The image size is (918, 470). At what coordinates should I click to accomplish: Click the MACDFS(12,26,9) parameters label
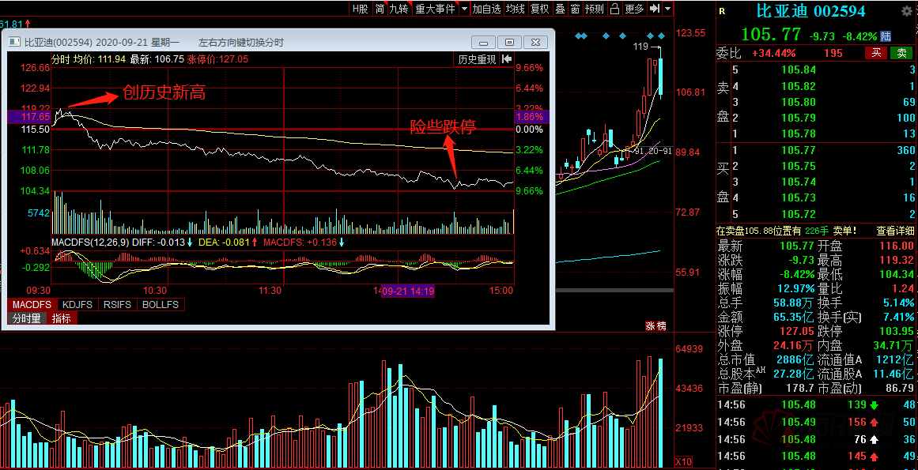[90, 242]
